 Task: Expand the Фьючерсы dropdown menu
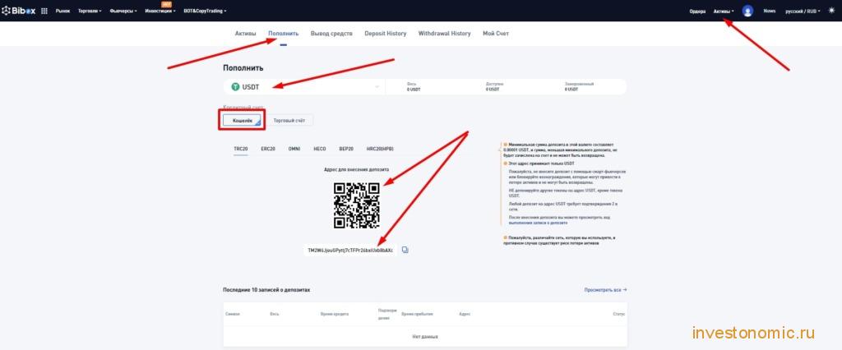pos(123,11)
